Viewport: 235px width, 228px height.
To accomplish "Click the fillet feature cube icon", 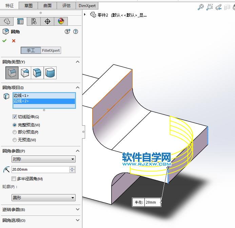I will pos(6,32).
